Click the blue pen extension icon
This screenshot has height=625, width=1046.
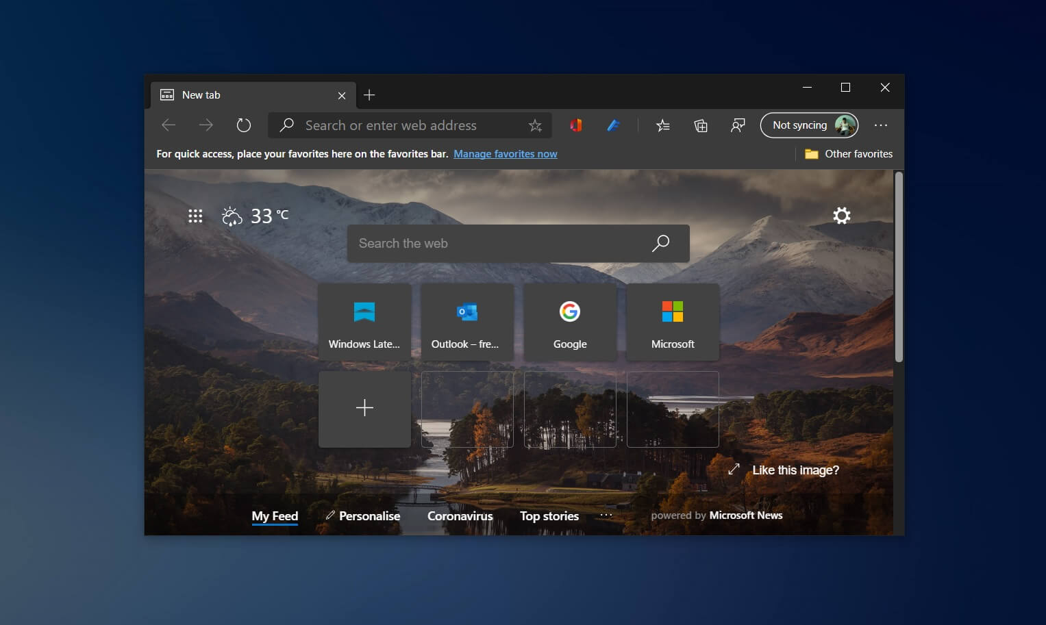(613, 125)
